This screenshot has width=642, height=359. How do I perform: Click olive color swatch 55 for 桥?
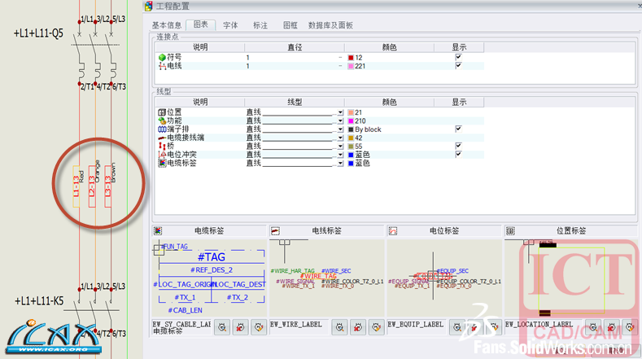[x=351, y=147]
